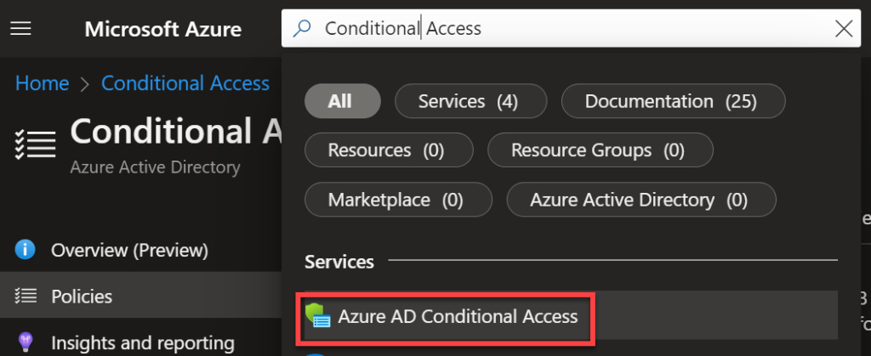The height and width of the screenshot is (356, 871).
Task: Filter results by Services (4)
Action: tap(470, 101)
